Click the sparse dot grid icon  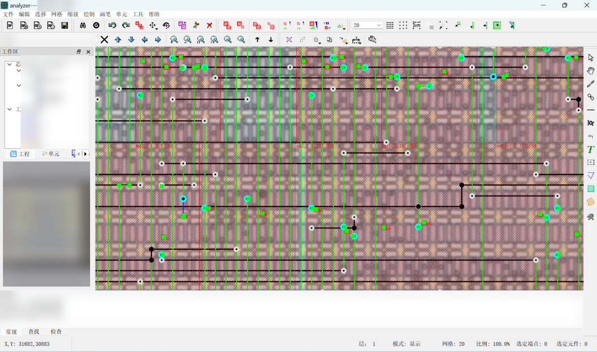point(403,25)
